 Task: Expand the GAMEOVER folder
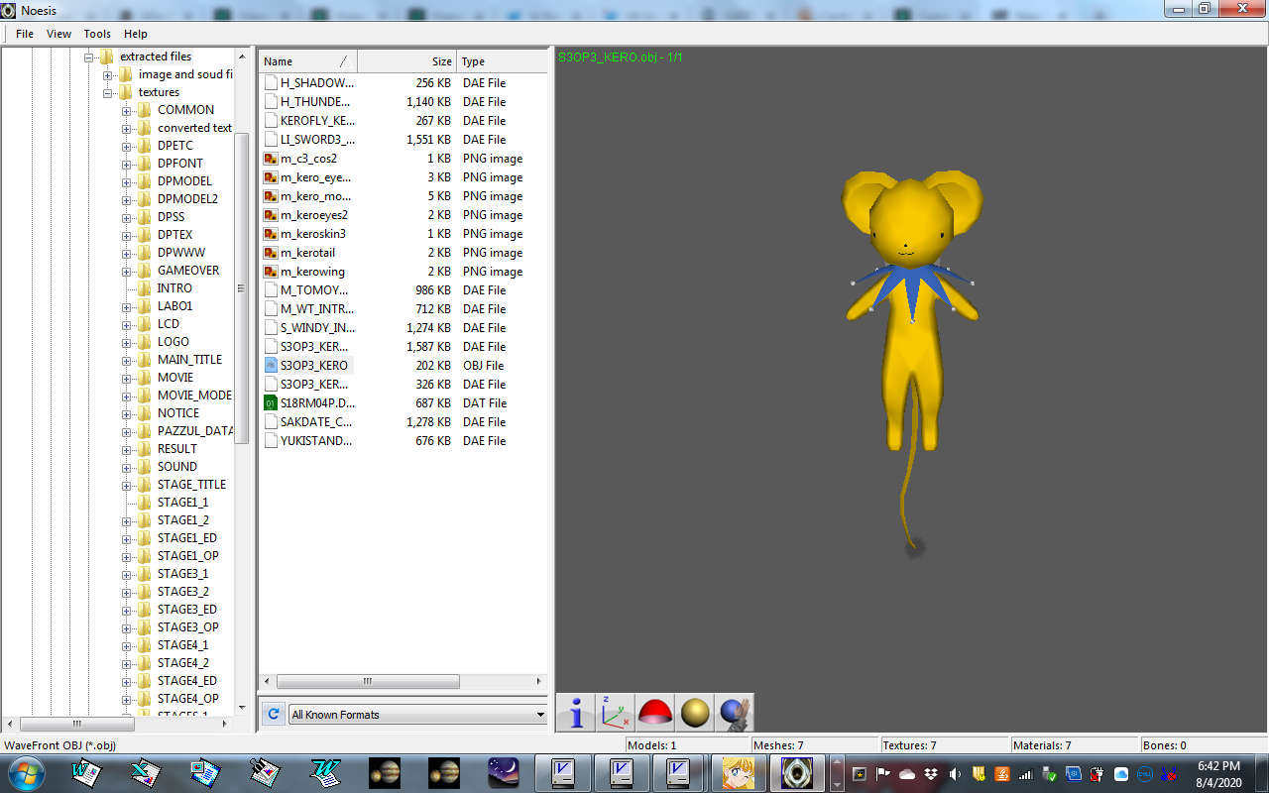click(x=127, y=271)
